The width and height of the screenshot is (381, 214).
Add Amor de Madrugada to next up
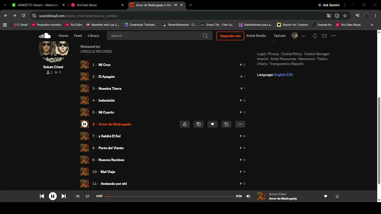226,124
